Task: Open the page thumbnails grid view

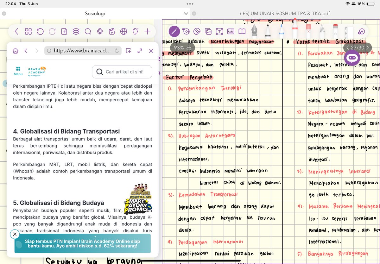Action: 28,31
